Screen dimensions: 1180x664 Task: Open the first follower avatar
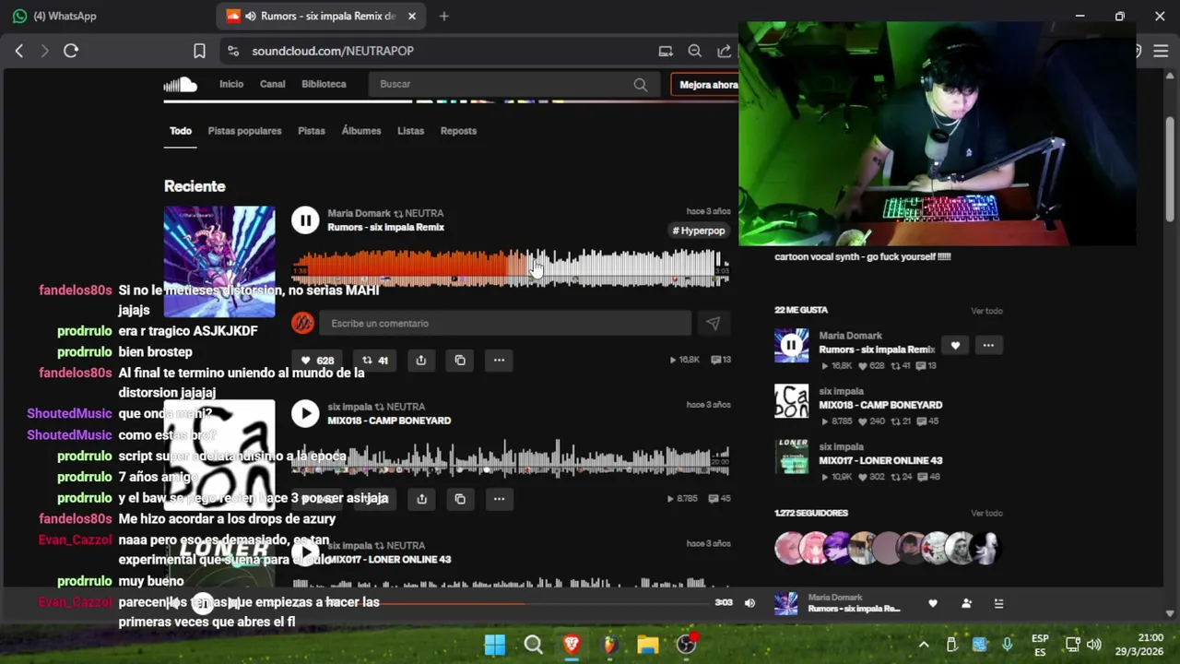[789, 548]
